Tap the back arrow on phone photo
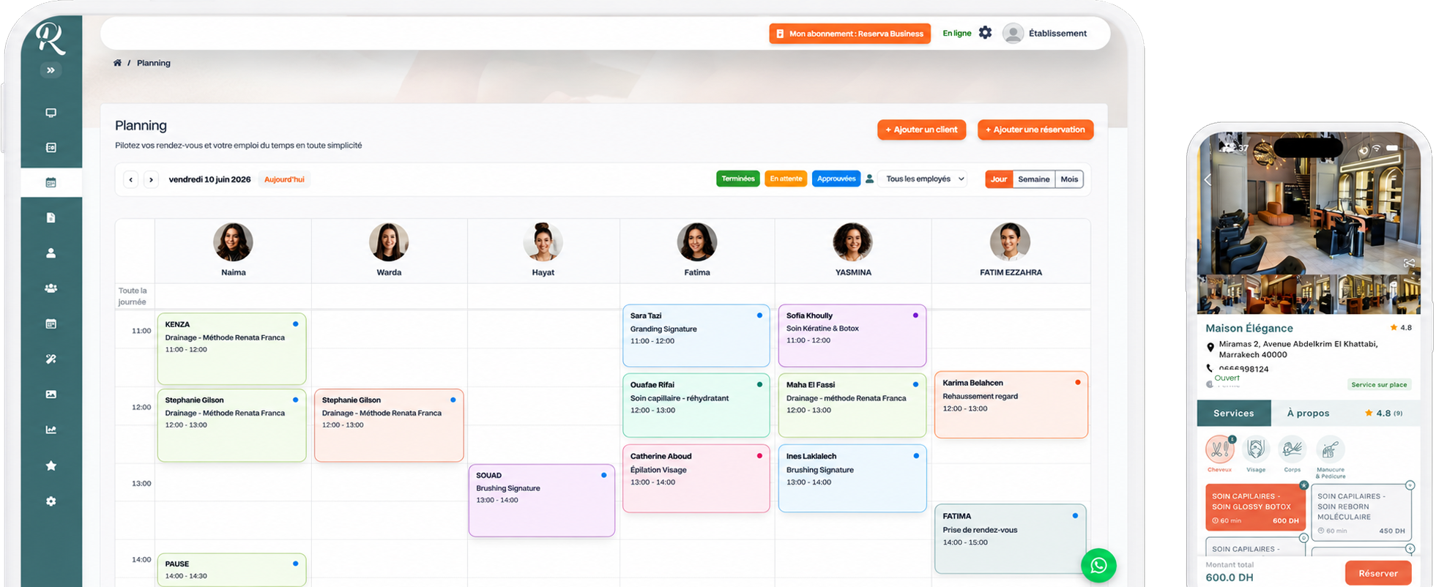1436x587 pixels. (1208, 180)
